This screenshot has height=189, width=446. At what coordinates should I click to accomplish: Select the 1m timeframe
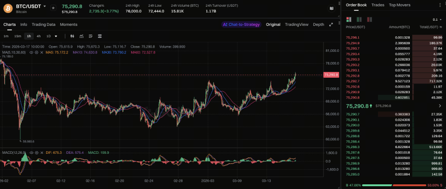point(6,36)
